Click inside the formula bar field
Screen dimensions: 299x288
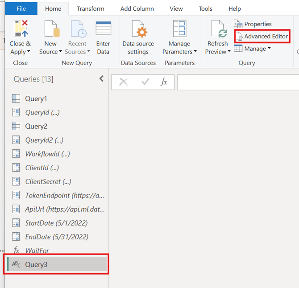(x=237, y=82)
